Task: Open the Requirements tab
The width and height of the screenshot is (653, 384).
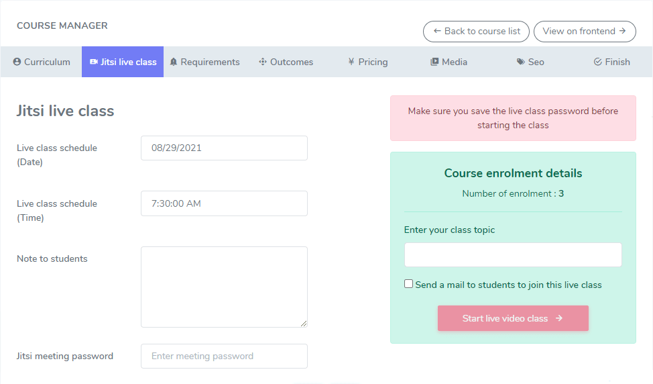Action: (204, 62)
